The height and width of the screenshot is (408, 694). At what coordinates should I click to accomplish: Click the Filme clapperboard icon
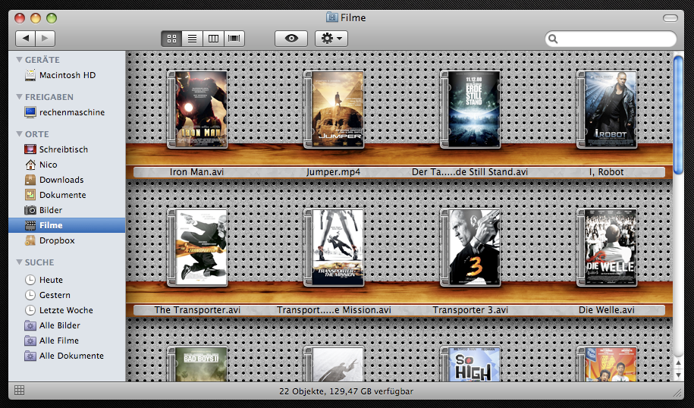(x=30, y=225)
